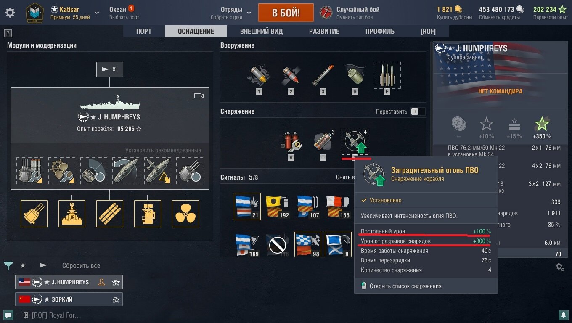Open the ship filter funnel
572x323 pixels.
tap(8, 266)
